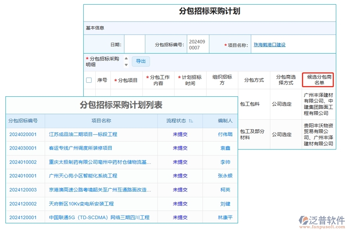
Task: Open the 珠海鹤港口建设 project link
Action: coord(269,44)
